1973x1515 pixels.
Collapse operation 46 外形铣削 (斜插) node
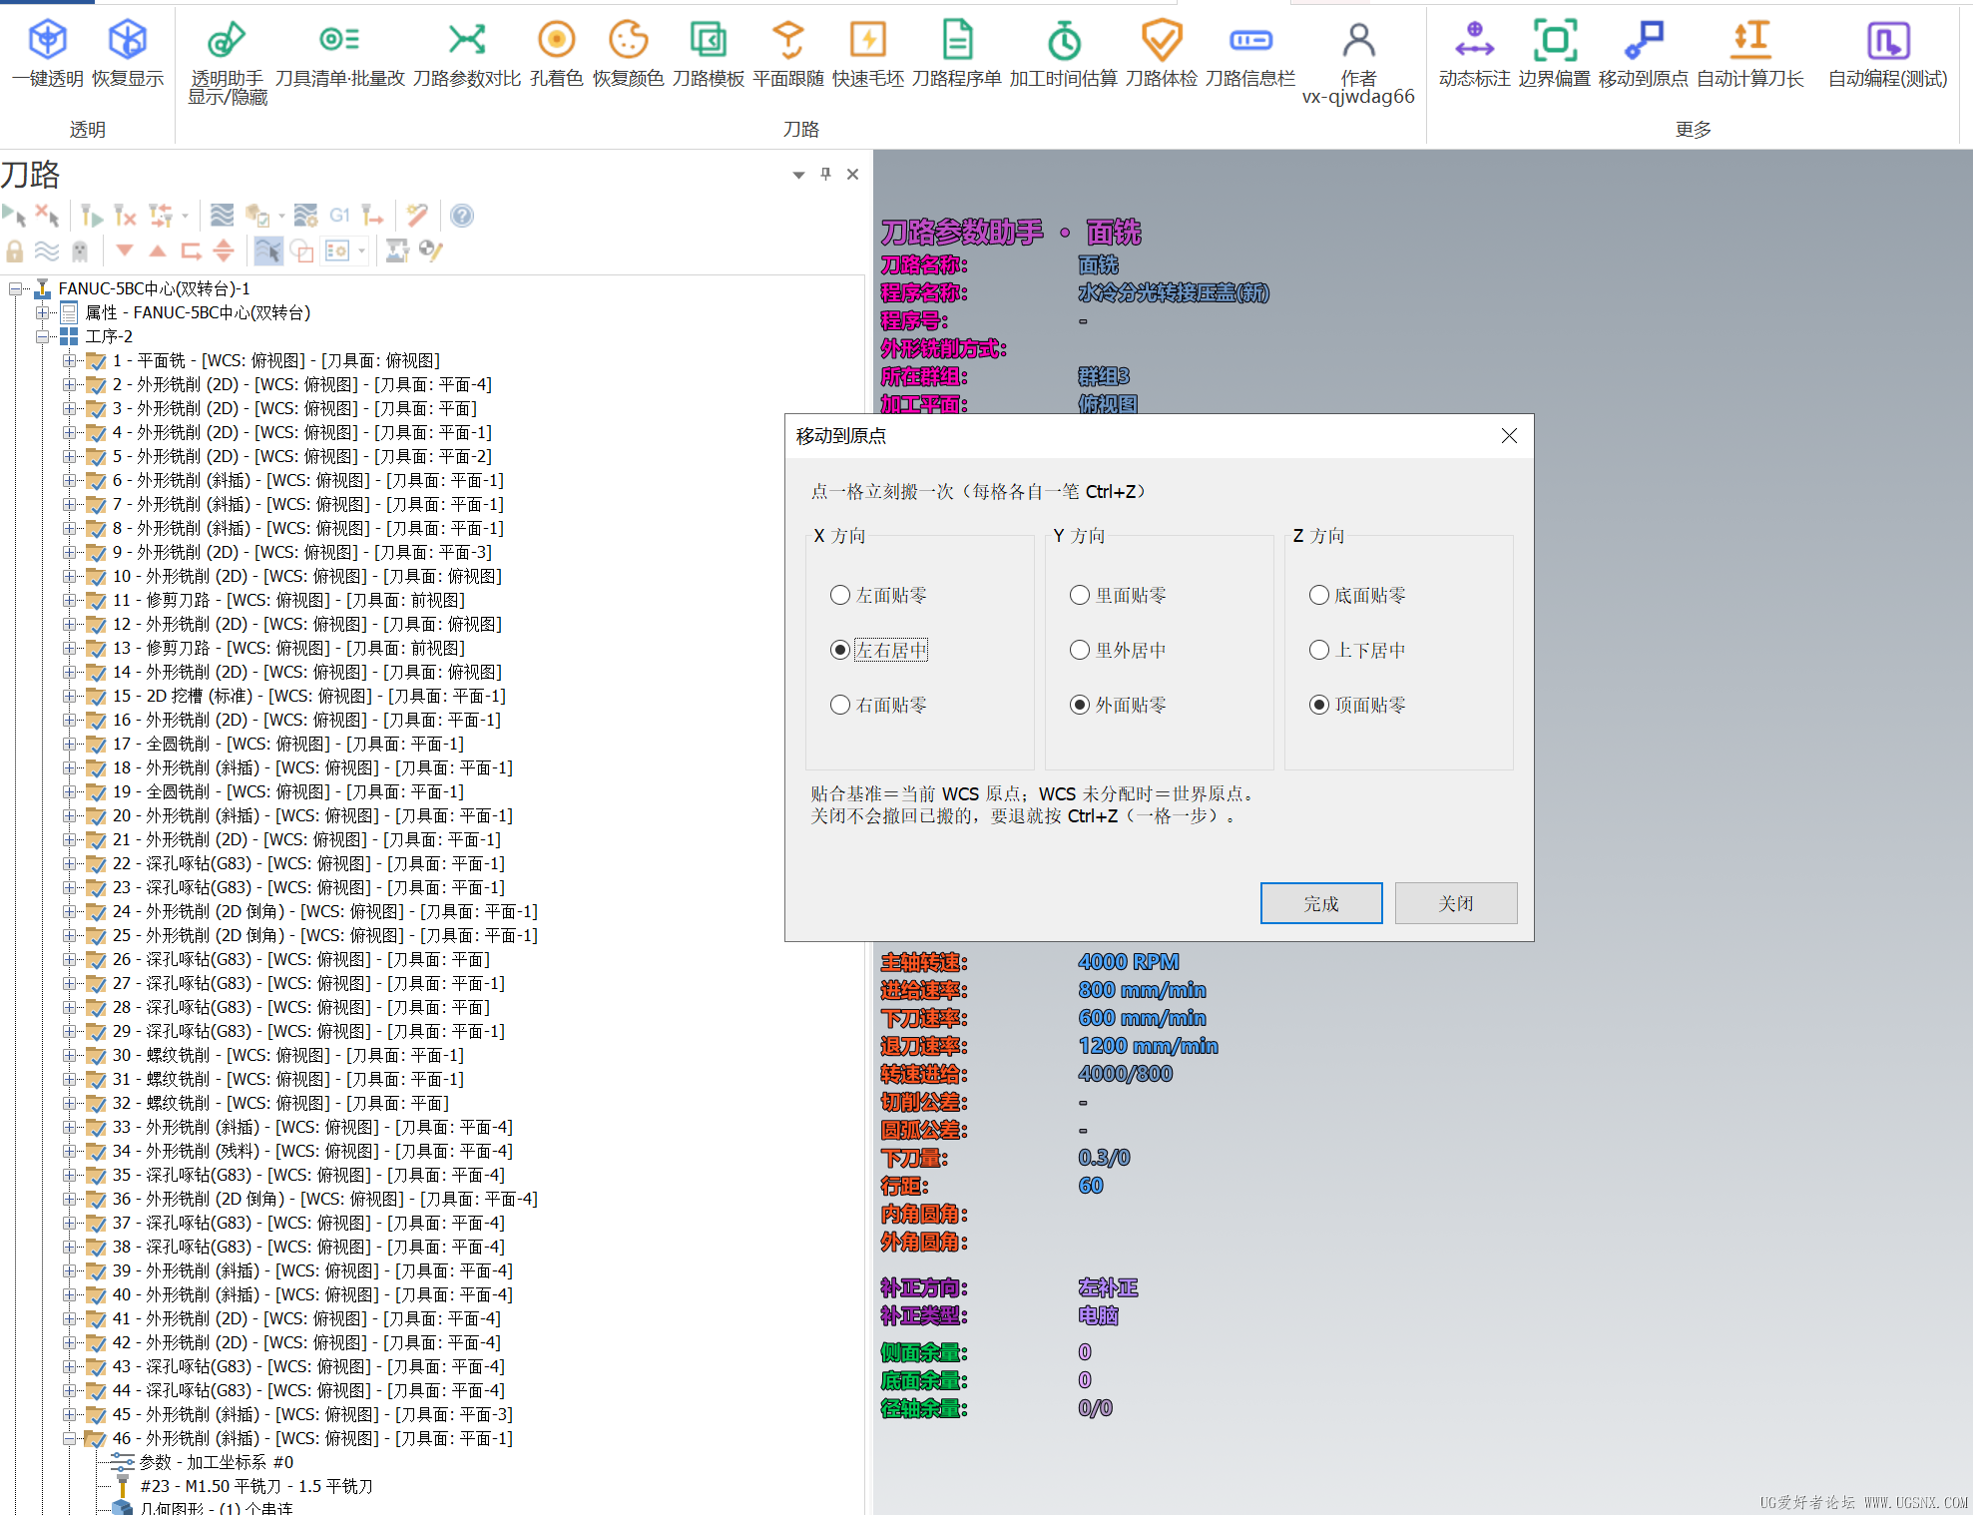pyautogui.click(x=69, y=1438)
